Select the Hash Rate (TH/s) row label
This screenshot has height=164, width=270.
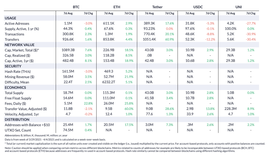18,72
